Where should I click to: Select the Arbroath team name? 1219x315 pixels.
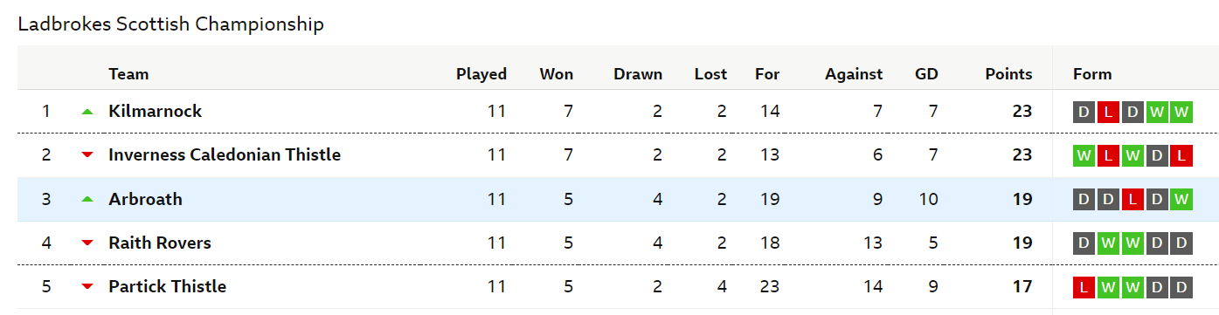click(145, 199)
